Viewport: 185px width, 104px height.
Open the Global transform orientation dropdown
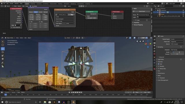tap(68, 38)
